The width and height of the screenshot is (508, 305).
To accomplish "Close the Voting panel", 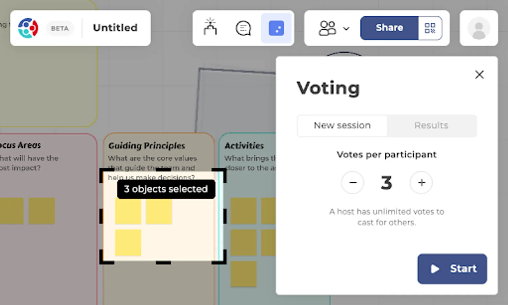I will pos(479,75).
